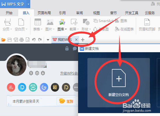Click 本月累计签到8天 text
This screenshot has width=160, height=116.
coord(26,101)
